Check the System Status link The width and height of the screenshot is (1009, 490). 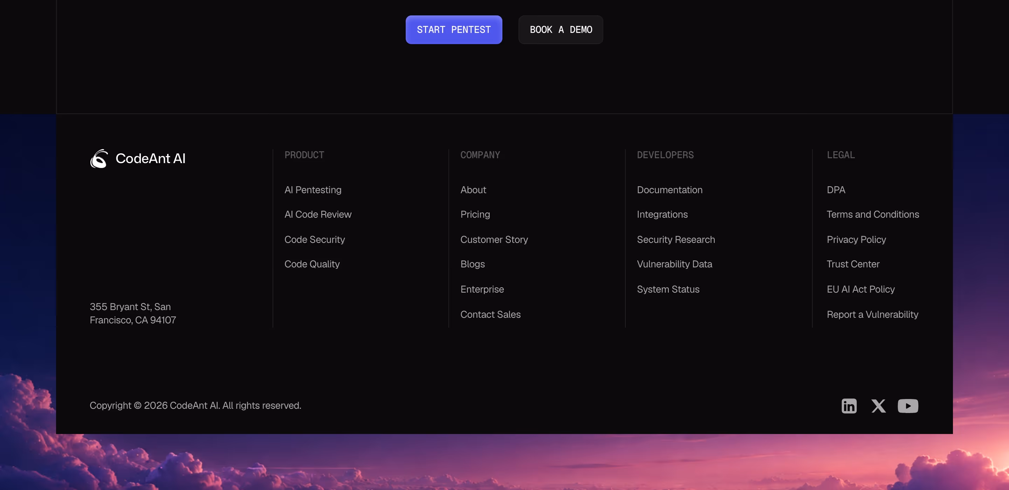click(x=668, y=289)
